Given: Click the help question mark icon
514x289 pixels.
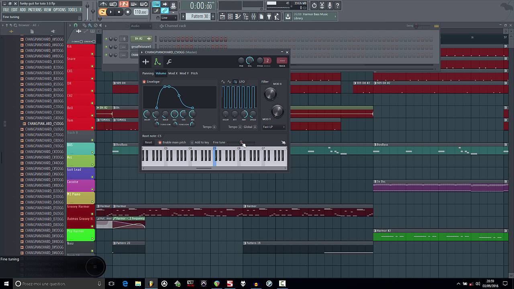Looking at the screenshot, I should [337, 6].
